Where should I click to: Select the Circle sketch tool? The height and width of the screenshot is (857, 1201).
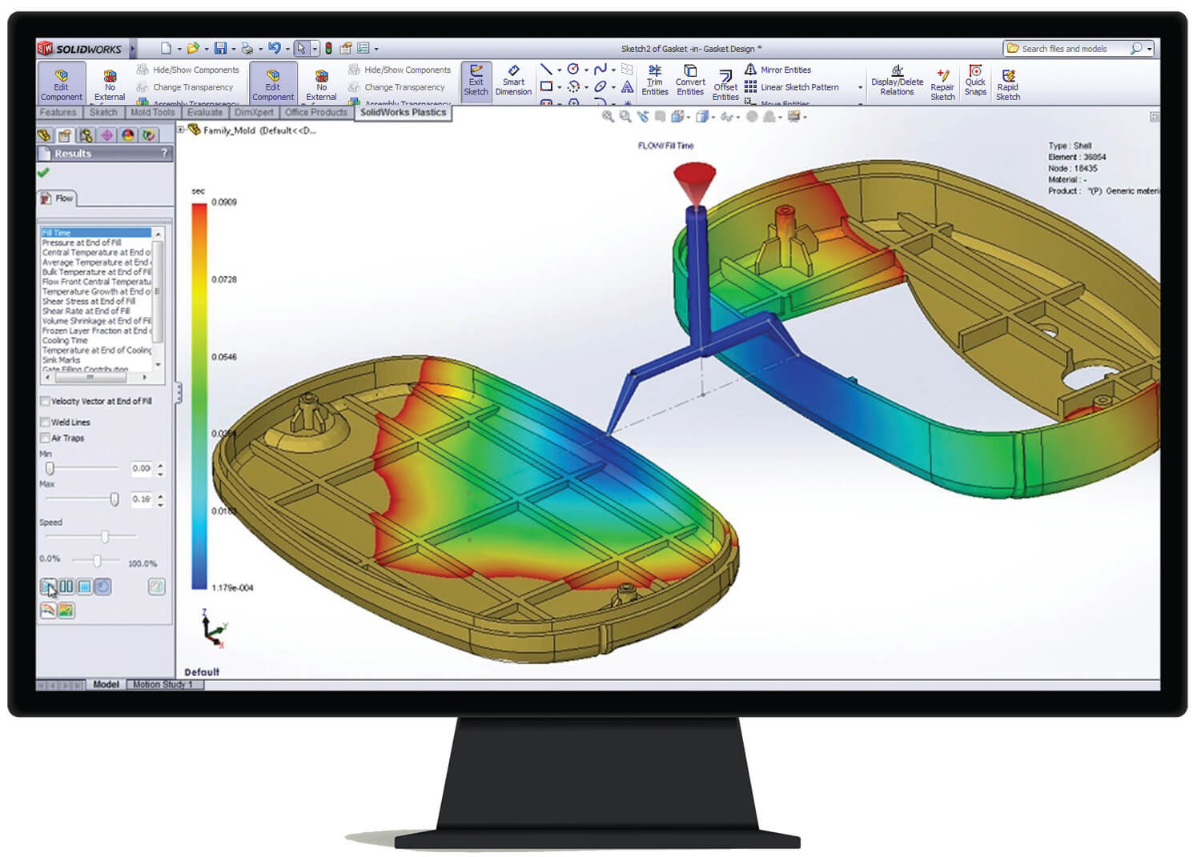coord(573,70)
